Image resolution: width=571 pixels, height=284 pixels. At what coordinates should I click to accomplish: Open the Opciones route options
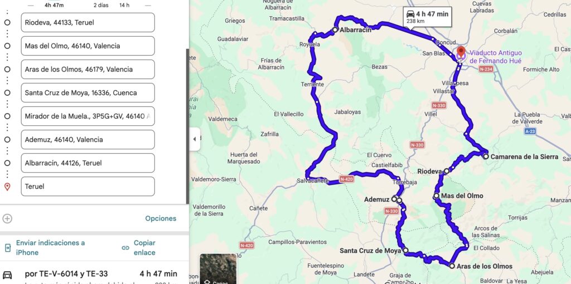coord(161,218)
